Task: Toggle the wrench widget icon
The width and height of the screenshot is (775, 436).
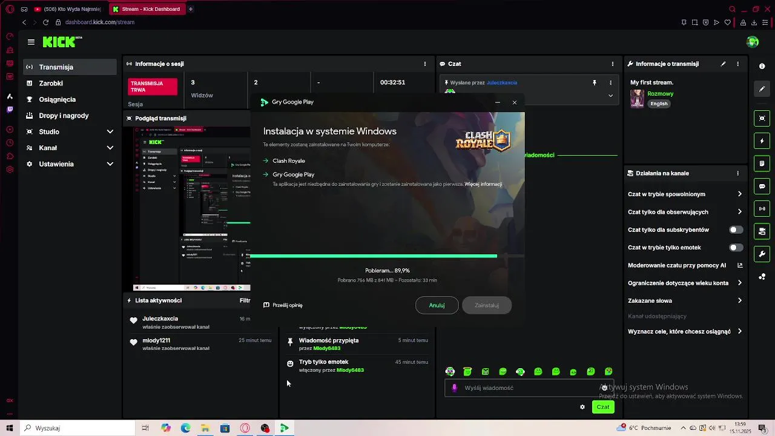Action: (762, 254)
